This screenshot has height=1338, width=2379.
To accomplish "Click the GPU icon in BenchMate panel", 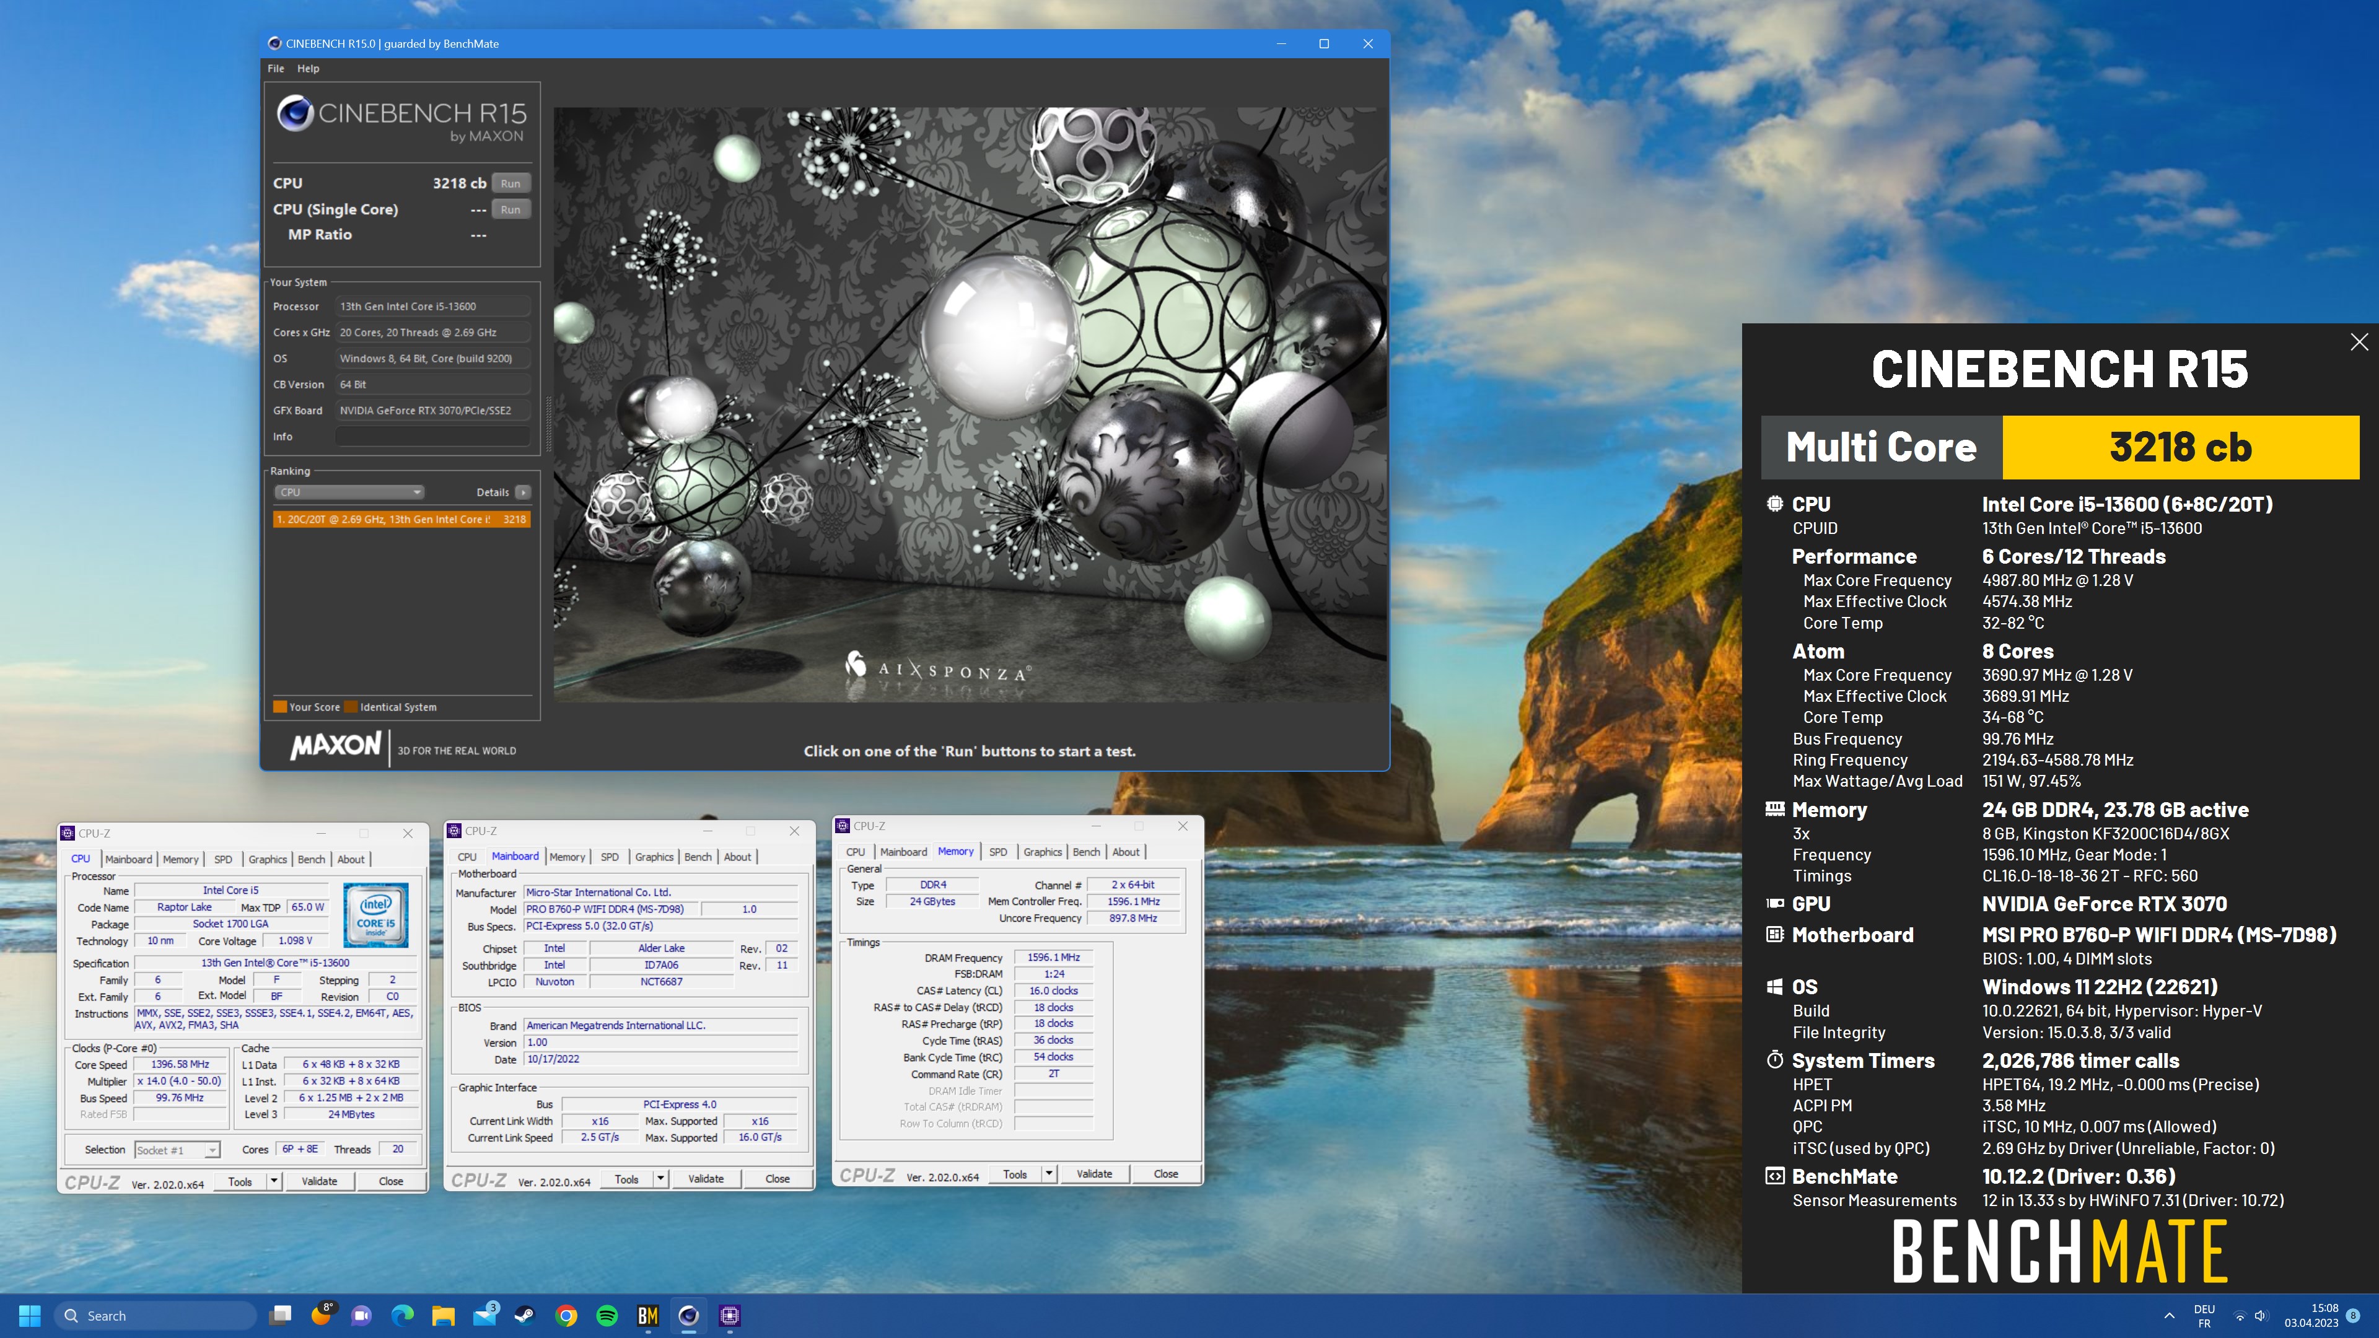I will 1774,903.
